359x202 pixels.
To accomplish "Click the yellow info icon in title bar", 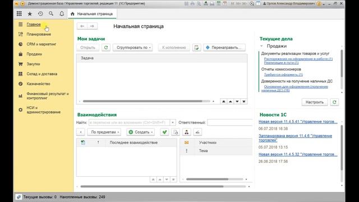I will [319, 3].
